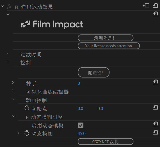
Task: Toggle the fx effect enable icon
Action: [9, 7]
